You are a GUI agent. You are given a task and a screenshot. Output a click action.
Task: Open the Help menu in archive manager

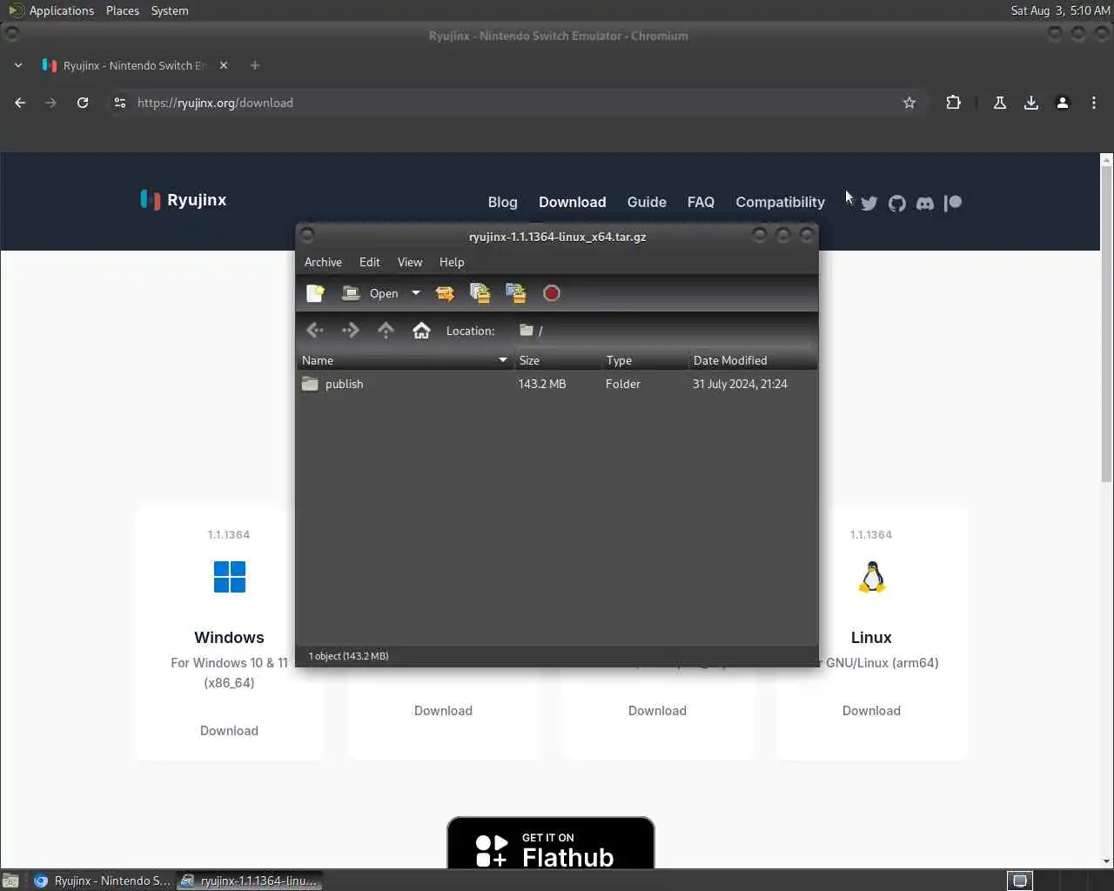pyautogui.click(x=452, y=262)
